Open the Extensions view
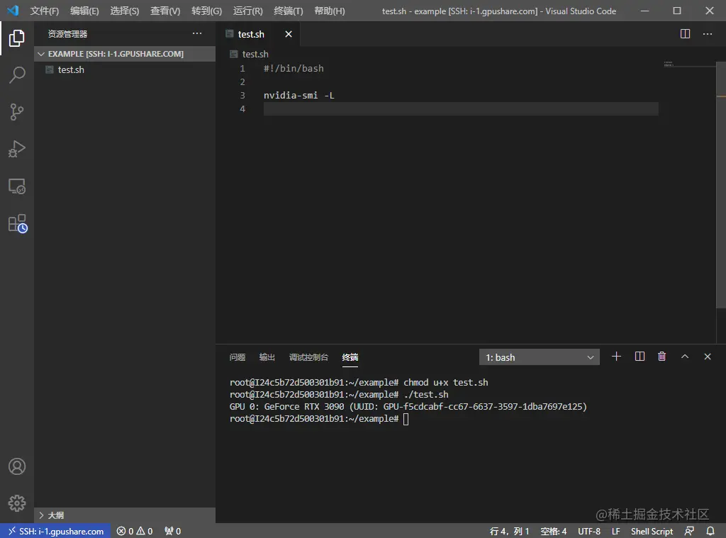Viewport: 726px width, 538px height. [x=18, y=223]
